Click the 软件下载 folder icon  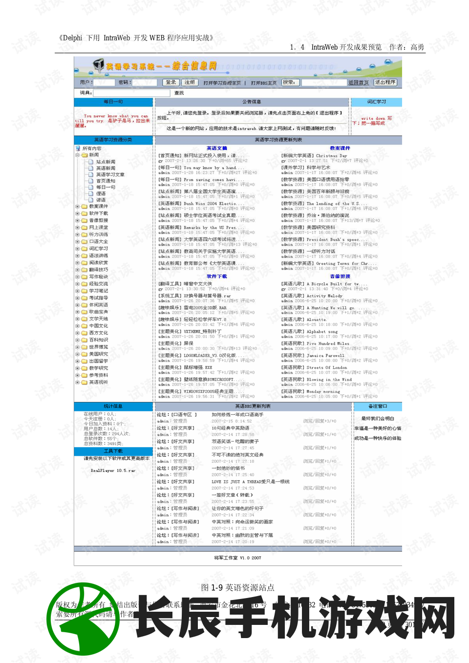point(85,214)
